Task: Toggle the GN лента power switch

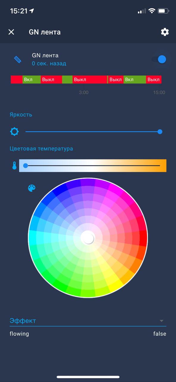Action: pos(159,59)
